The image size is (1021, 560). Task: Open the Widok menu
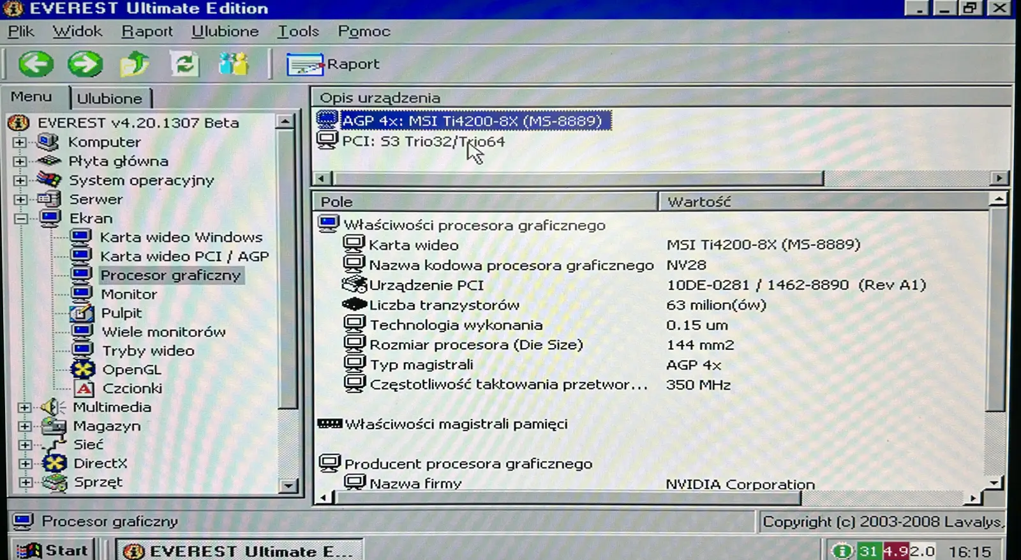77,31
